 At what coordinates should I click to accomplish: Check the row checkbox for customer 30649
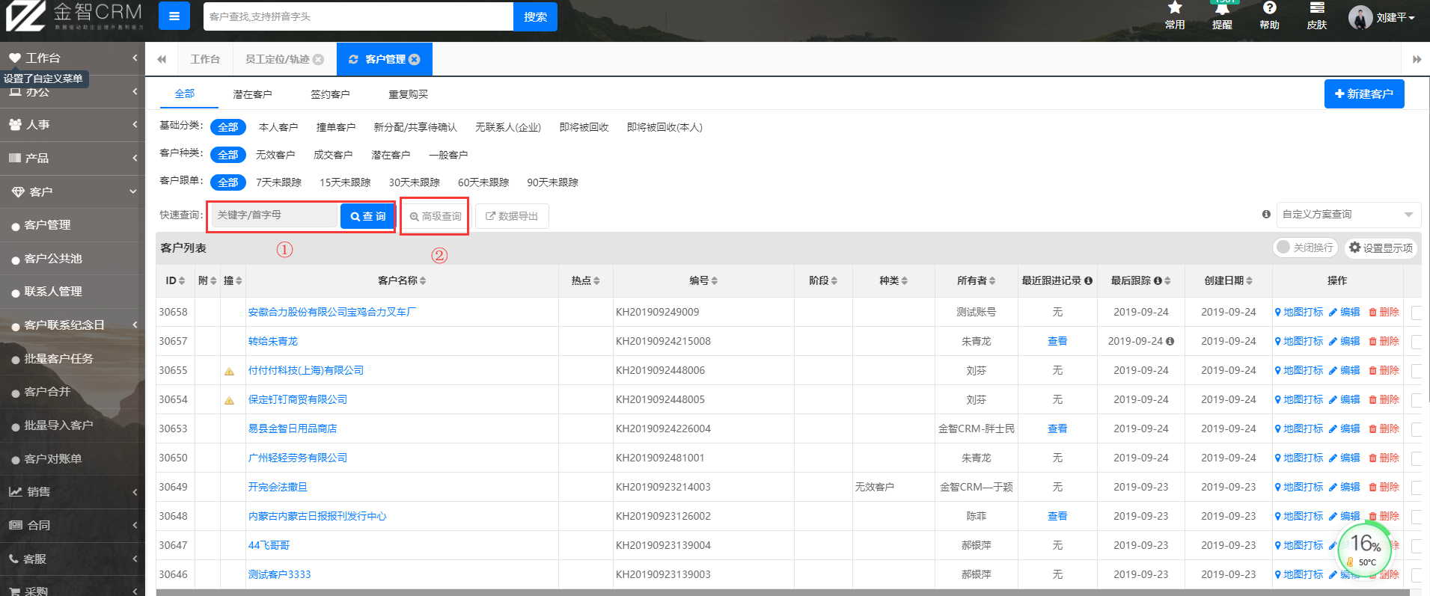point(1416,488)
